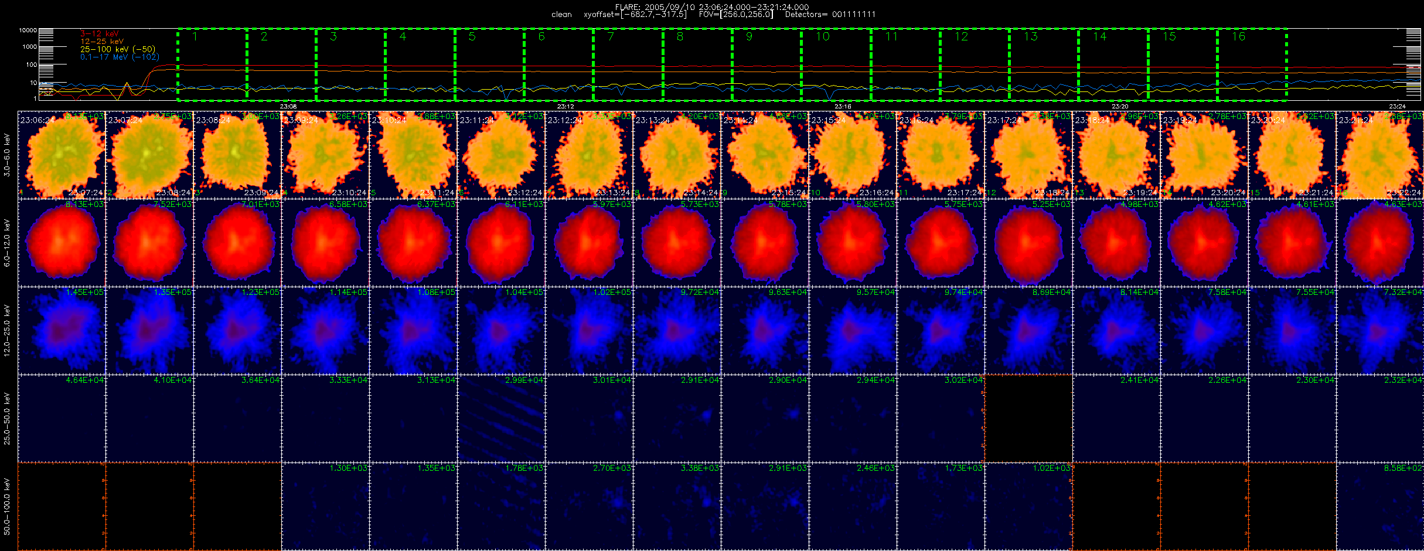Click the 12-25 keV legend entry
The height and width of the screenshot is (551, 1424).
(x=102, y=42)
